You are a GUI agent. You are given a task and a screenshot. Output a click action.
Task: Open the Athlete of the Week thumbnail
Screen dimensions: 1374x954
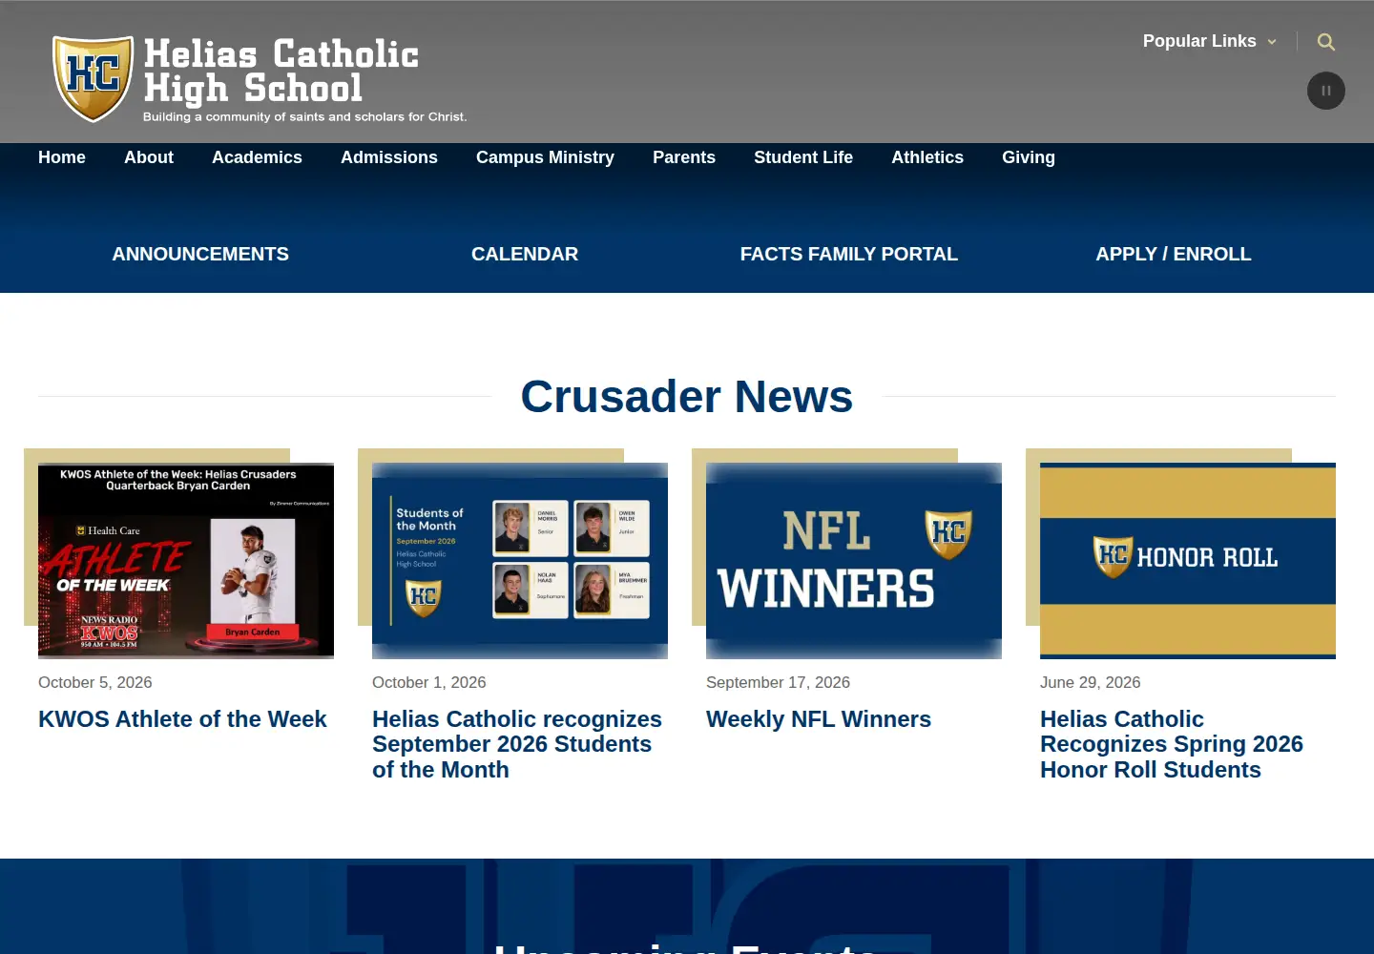click(x=186, y=561)
